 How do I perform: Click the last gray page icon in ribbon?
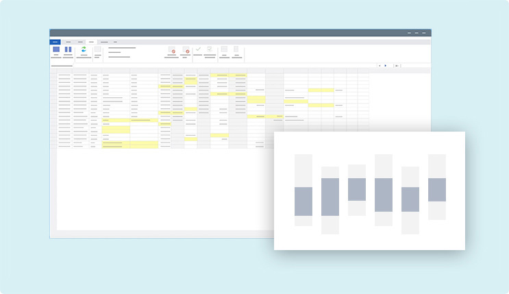coord(236,50)
